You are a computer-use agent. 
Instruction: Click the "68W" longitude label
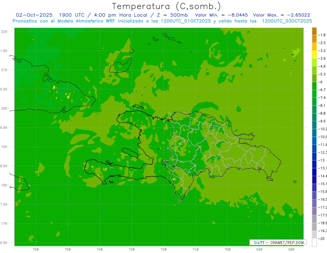coord(291,249)
